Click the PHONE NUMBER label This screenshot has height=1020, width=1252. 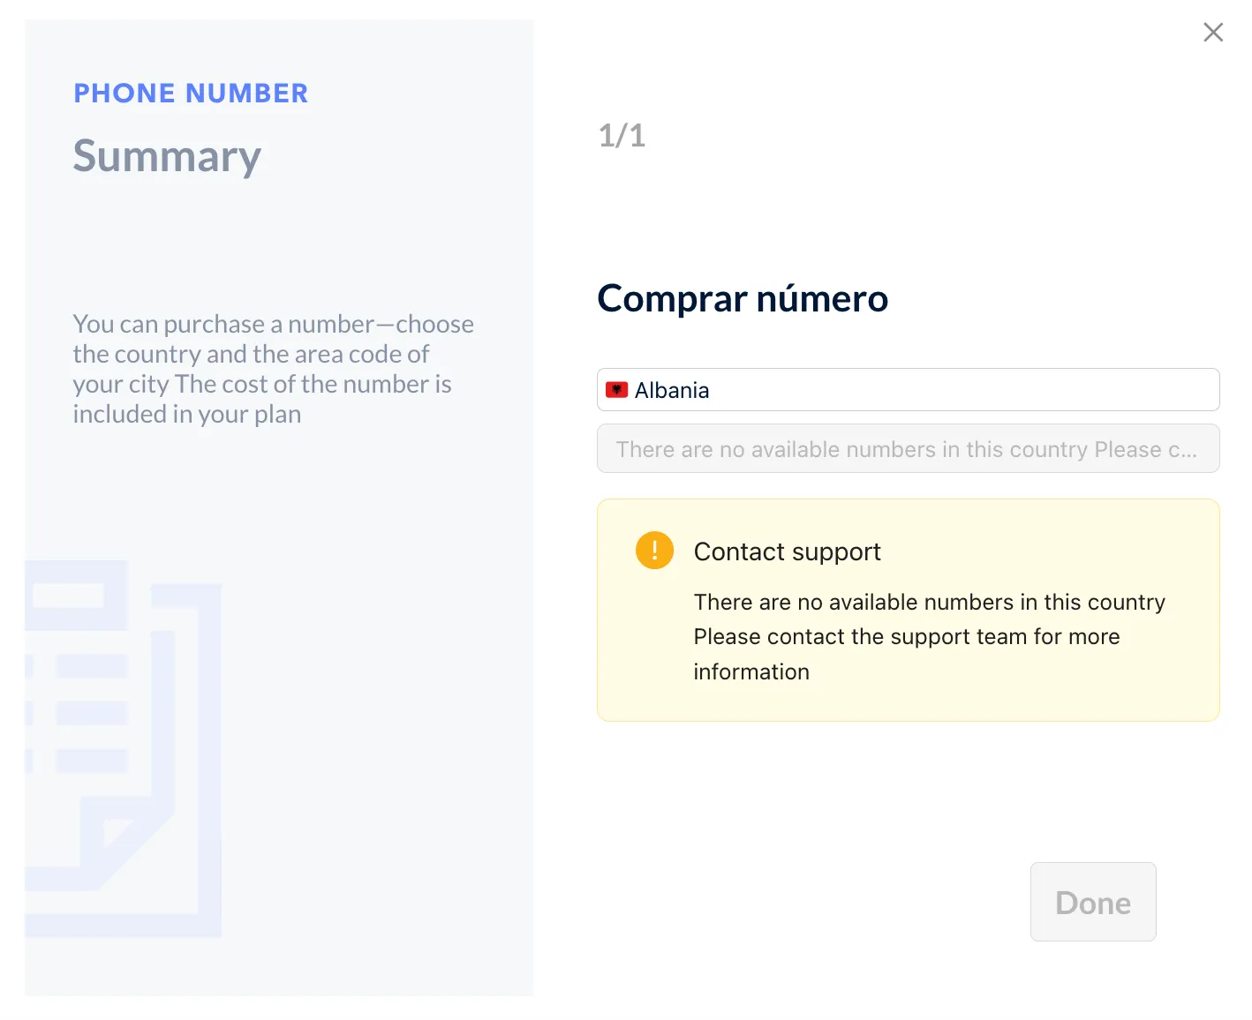[191, 94]
